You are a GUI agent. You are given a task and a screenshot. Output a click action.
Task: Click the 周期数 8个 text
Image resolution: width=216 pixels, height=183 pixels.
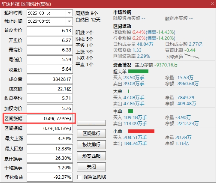tap(87, 13)
